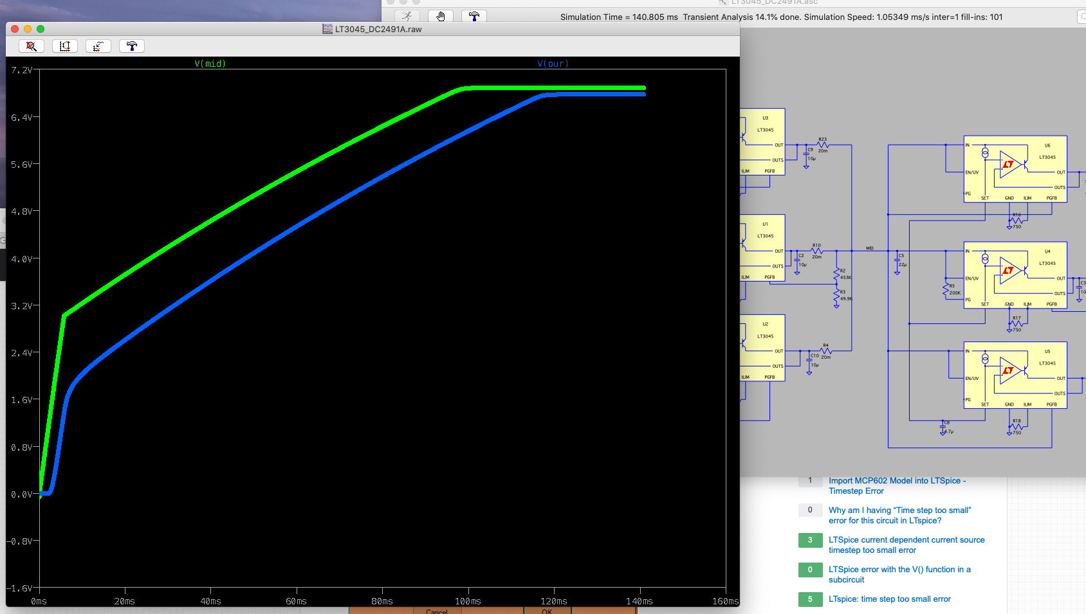The height and width of the screenshot is (614, 1086).
Task: Click resistor R17 750 in schematic
Action: click(1017, 323)
